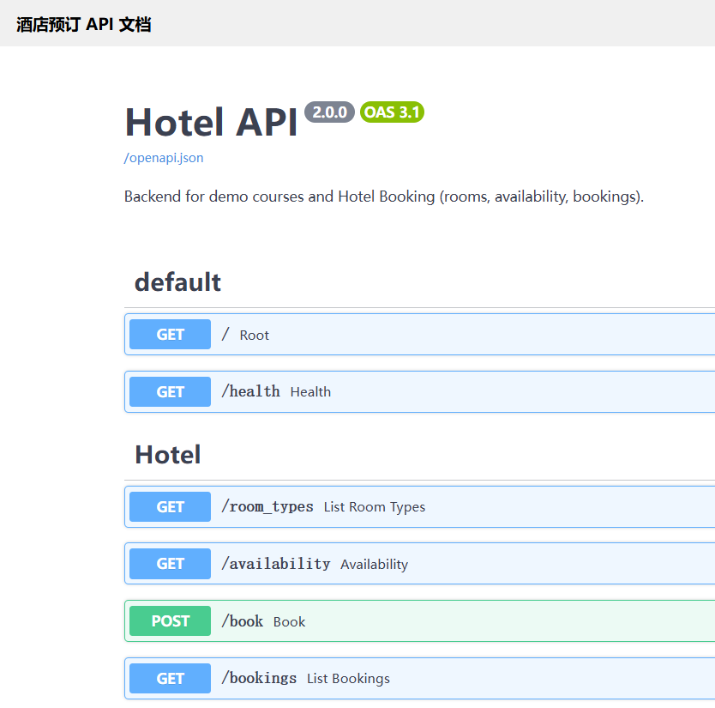
Task: Click the Hotel API main heading
Action: [x=211, y=122]
